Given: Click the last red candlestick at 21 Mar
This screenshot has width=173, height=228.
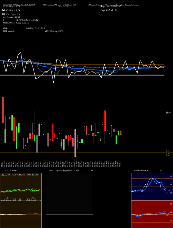Looking at the screenshot, I should (x=121, y=133).
